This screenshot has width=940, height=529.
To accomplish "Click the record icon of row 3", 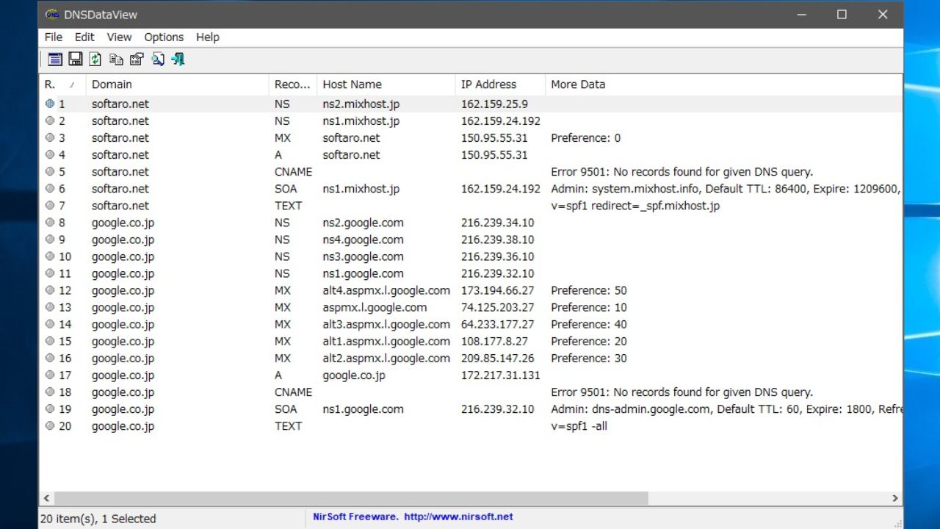I will tap(50, 138).
